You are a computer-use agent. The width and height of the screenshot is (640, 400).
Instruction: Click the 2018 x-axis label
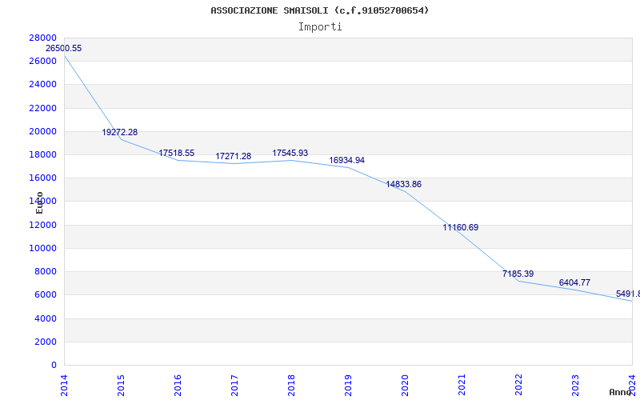pyautogui.click(x=291, y=386)
